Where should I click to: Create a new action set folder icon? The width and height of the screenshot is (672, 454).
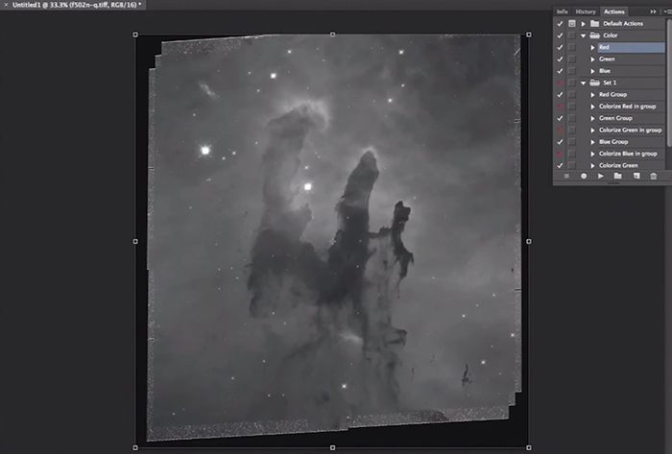617,177
